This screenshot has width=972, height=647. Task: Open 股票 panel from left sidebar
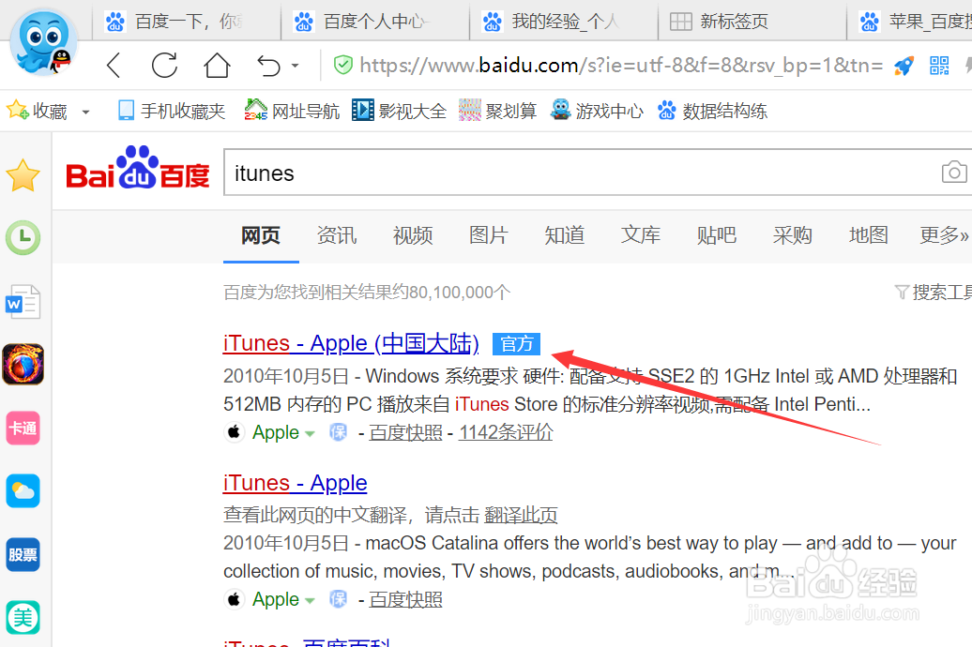[23, 554]
